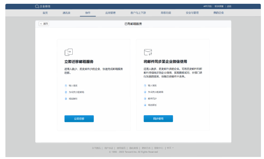Open the 帮助中心 footer link

(158, 148)
